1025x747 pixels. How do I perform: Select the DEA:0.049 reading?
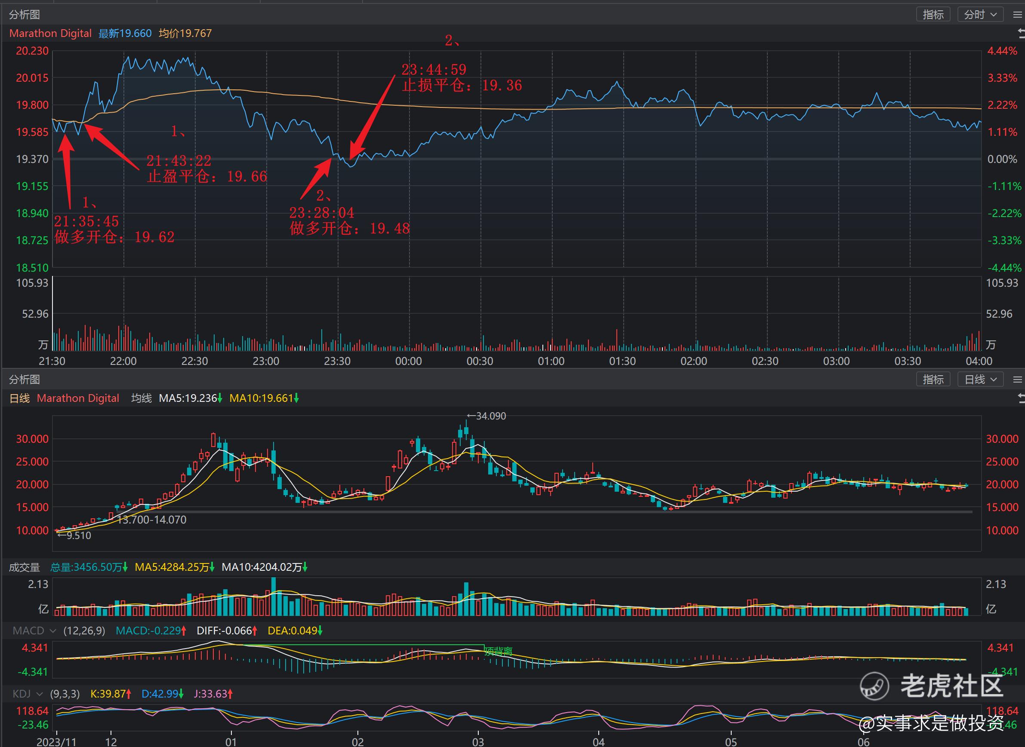295,631
